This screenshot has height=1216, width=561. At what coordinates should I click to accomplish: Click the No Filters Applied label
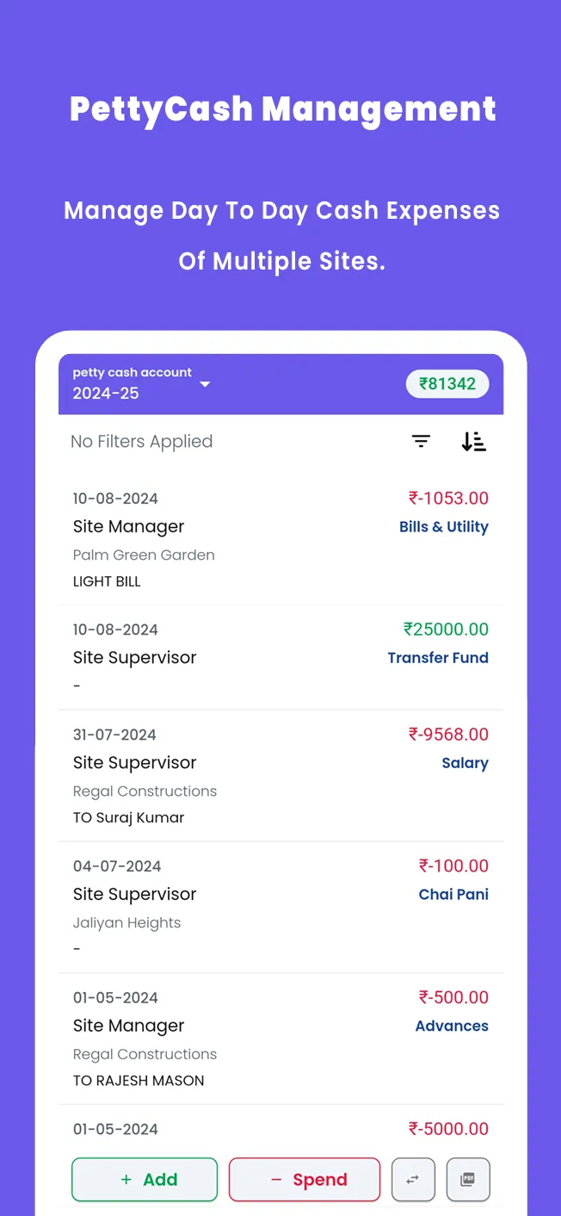(x=141, y=441)
